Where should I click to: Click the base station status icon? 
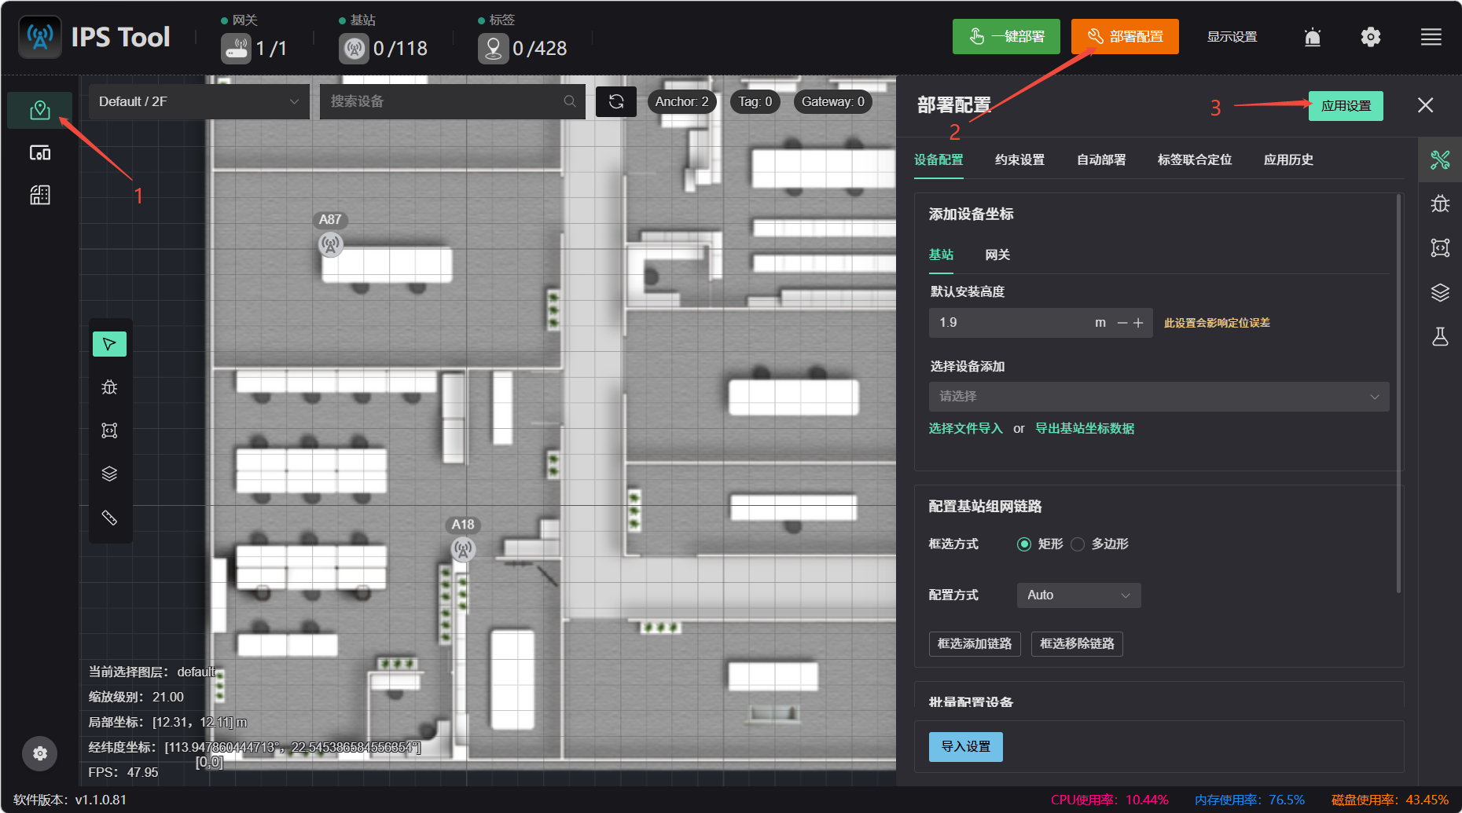(x=354, y=49)
